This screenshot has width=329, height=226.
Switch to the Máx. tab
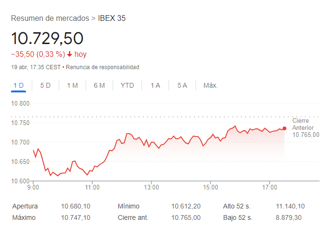[210, 85]
